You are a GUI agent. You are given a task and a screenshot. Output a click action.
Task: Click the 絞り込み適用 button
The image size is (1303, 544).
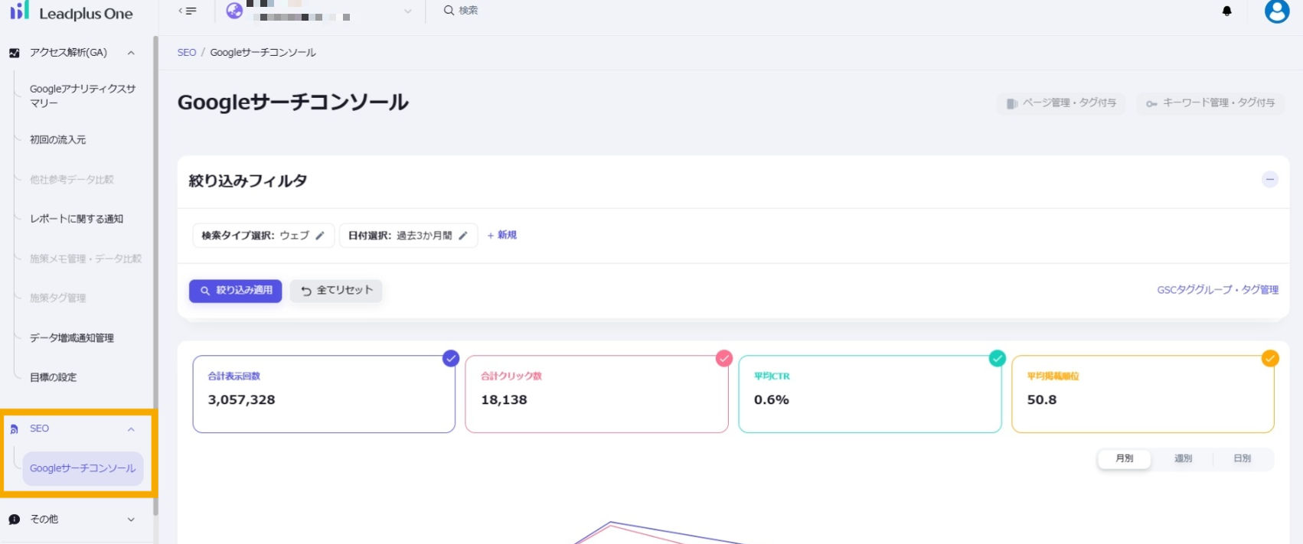[x=236, y=291]
